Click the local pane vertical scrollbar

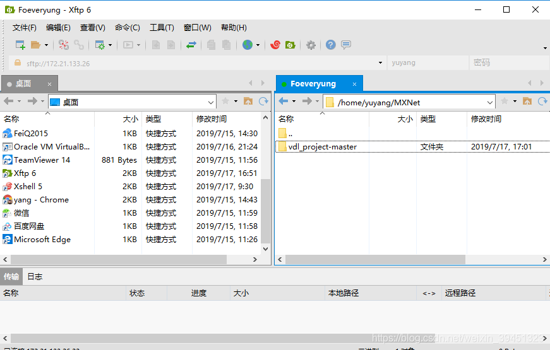(x=266, y=211)
